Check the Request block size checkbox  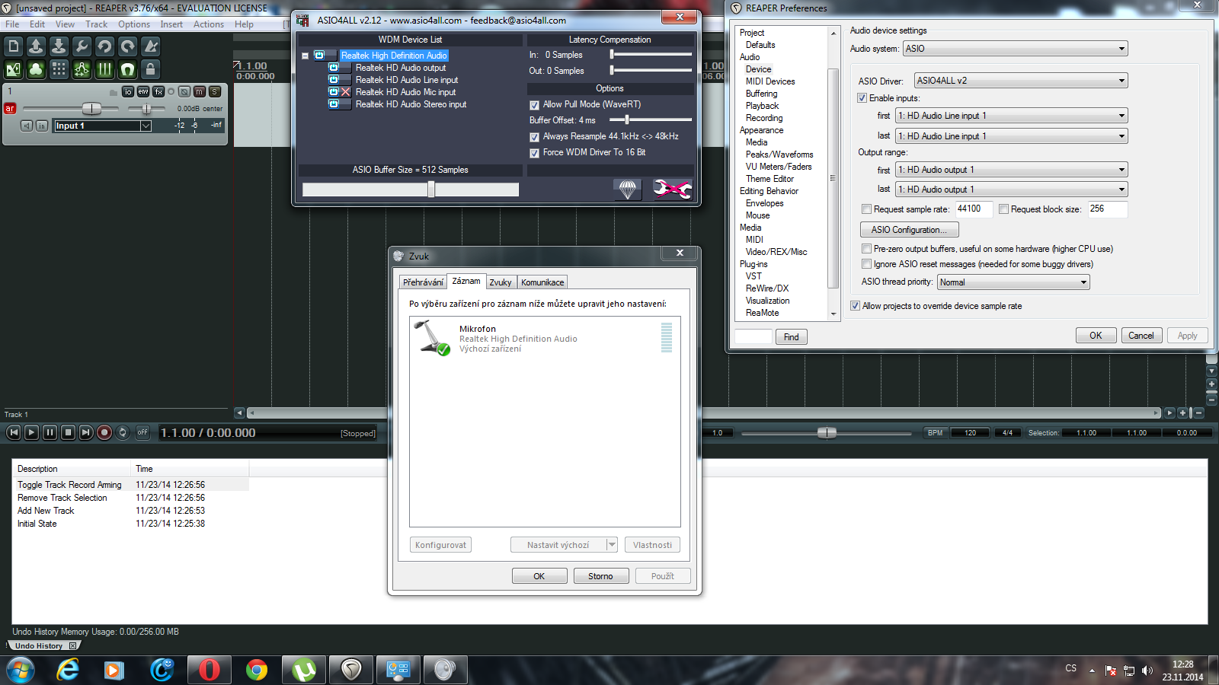pos(1003,209)
